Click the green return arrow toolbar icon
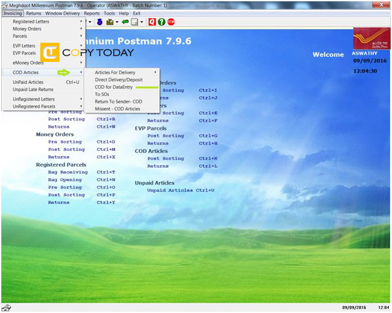This screenshot has height=313, width=392. pyautogui.click(x=125, y=22)
